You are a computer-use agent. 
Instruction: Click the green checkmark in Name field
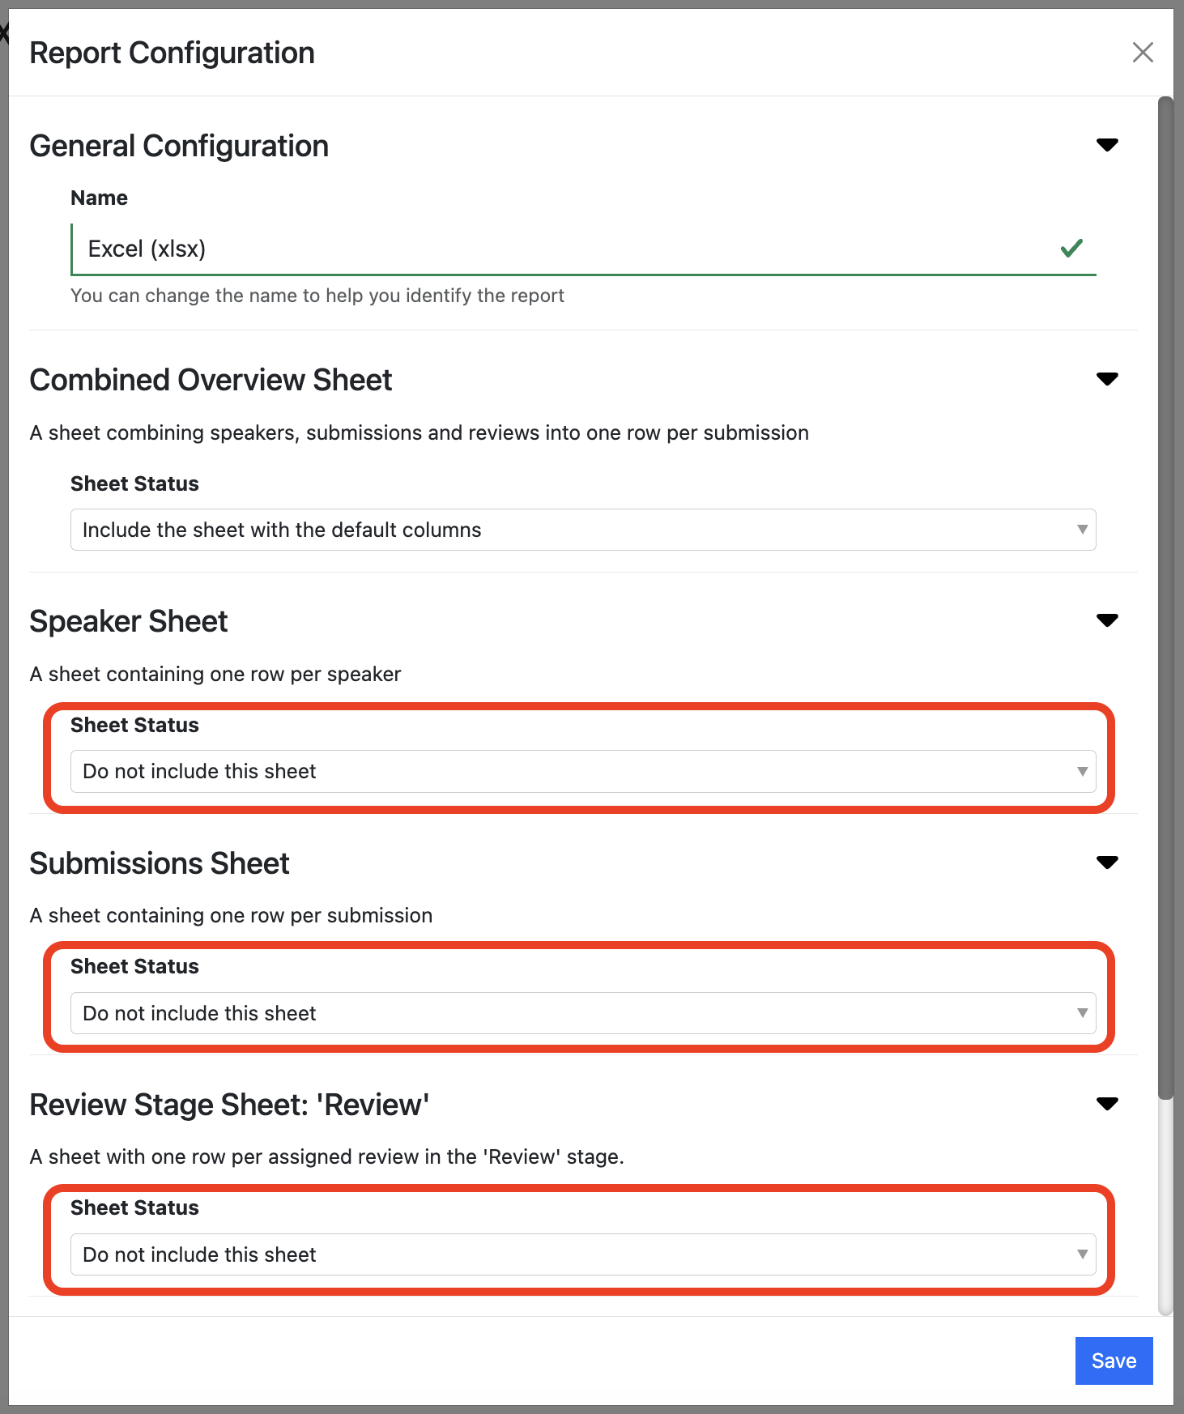point(1071,249)
